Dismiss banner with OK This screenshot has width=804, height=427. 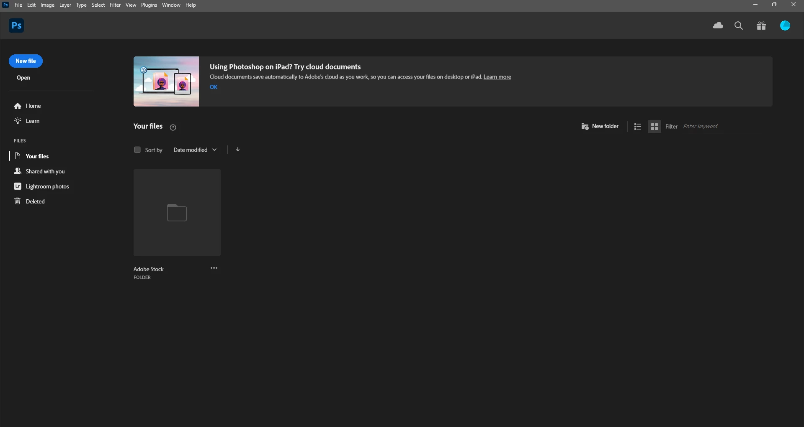tap(214, 87)
